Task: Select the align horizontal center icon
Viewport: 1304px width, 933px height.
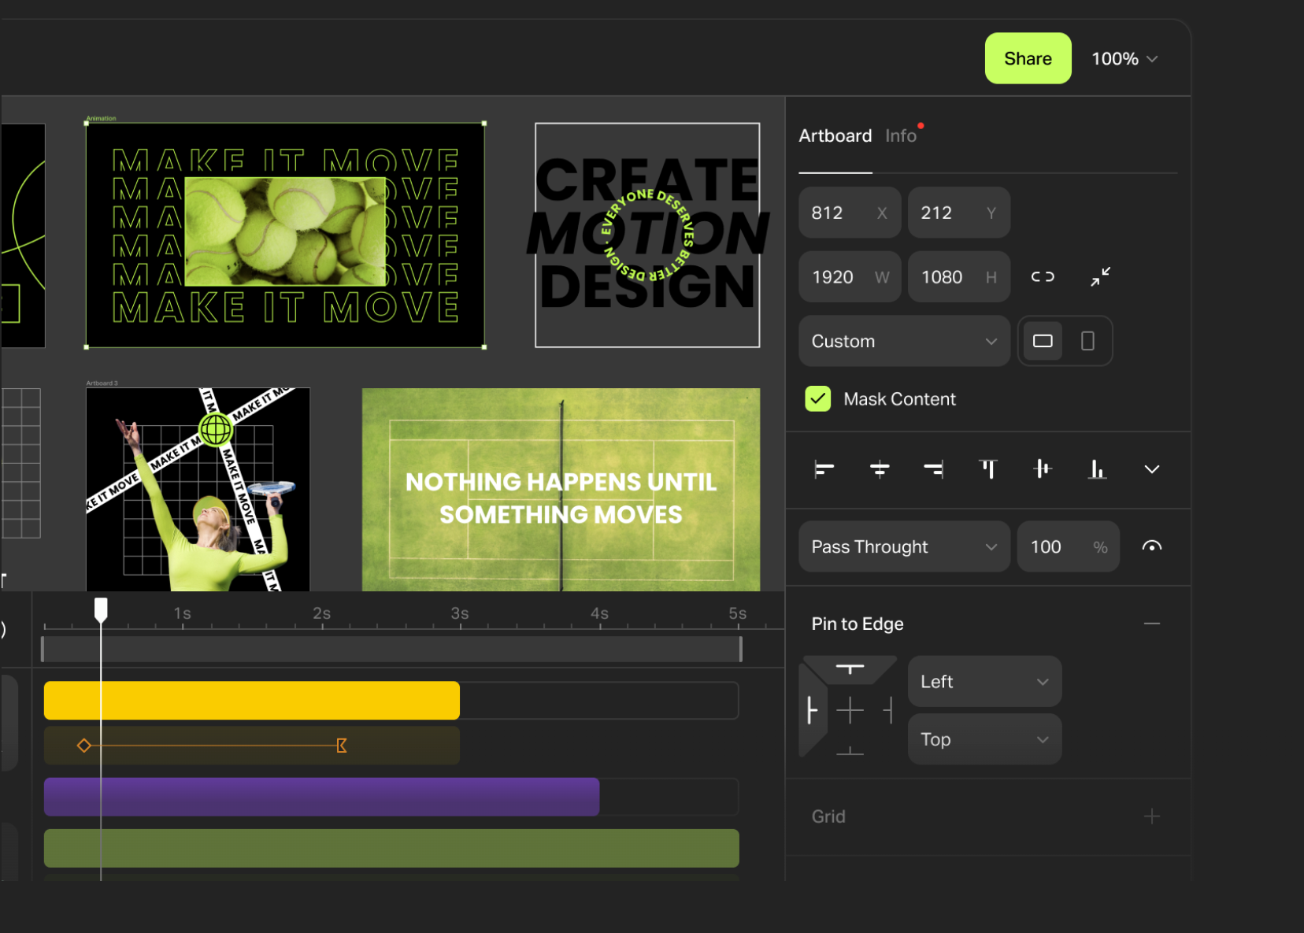Action: 879,469
